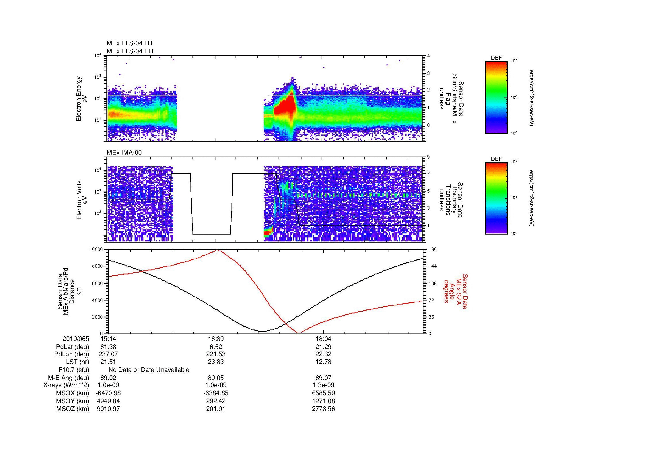Click the 10000 tick on the altitude axis
671x474 pixels.
[x=96, y=249]
